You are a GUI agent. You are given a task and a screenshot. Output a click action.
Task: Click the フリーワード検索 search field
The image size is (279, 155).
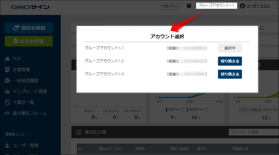coord(254,132)
